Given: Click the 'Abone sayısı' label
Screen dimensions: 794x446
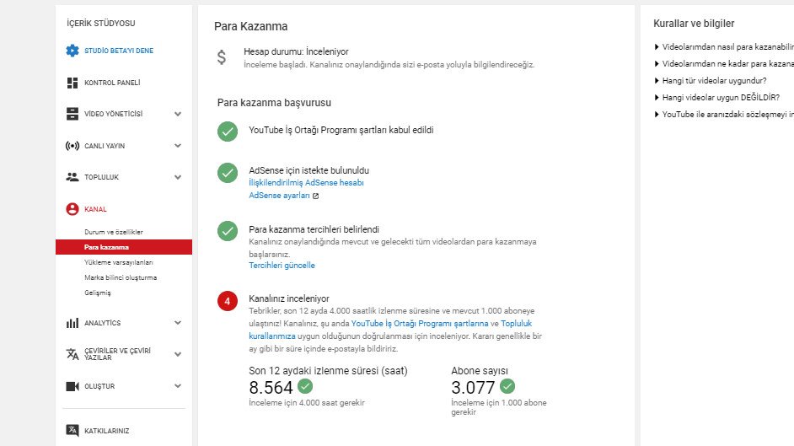Looking at the screenshot, I should (x=480, y=371).
